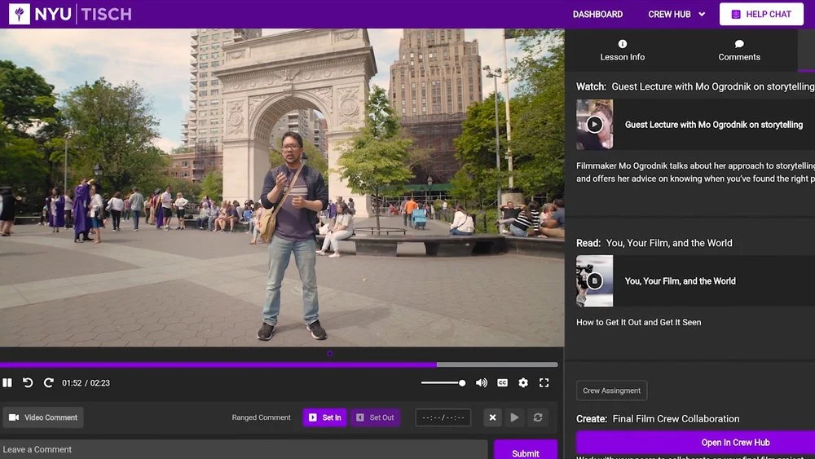Pause the video playback

click(7, 383)
